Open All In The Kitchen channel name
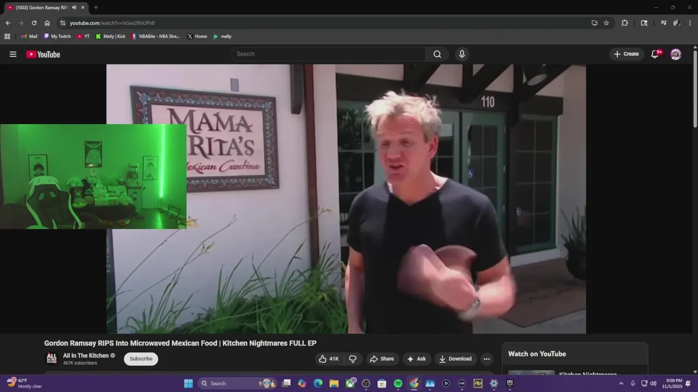This screenshot has height=392, width=698. click(x=86, y=356)
